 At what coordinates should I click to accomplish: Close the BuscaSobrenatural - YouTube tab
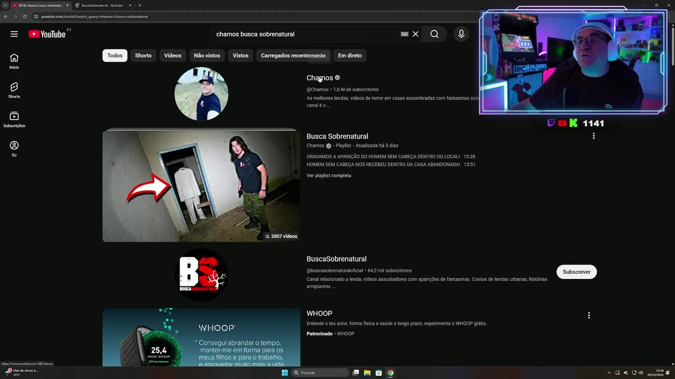click(x=130, y=5)
